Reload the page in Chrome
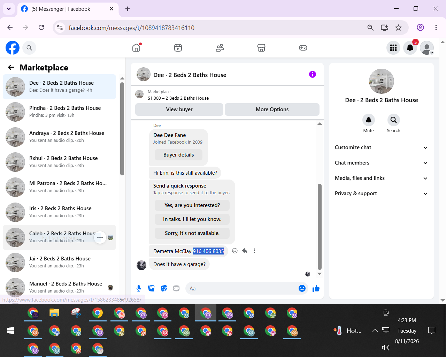 click(41, 28)
